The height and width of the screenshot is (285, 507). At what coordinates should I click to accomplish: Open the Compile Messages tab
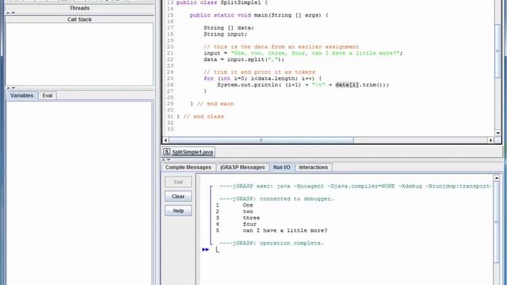[189, 167]
